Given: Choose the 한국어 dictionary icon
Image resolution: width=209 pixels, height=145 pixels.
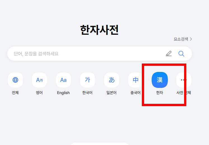Looking at the screenshot, I should [88, 80].
